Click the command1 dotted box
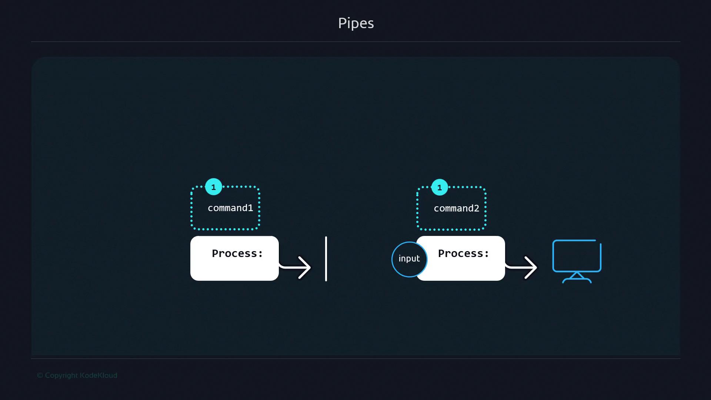Viewport: 711px width, 400px height. [x=225, y=221]
